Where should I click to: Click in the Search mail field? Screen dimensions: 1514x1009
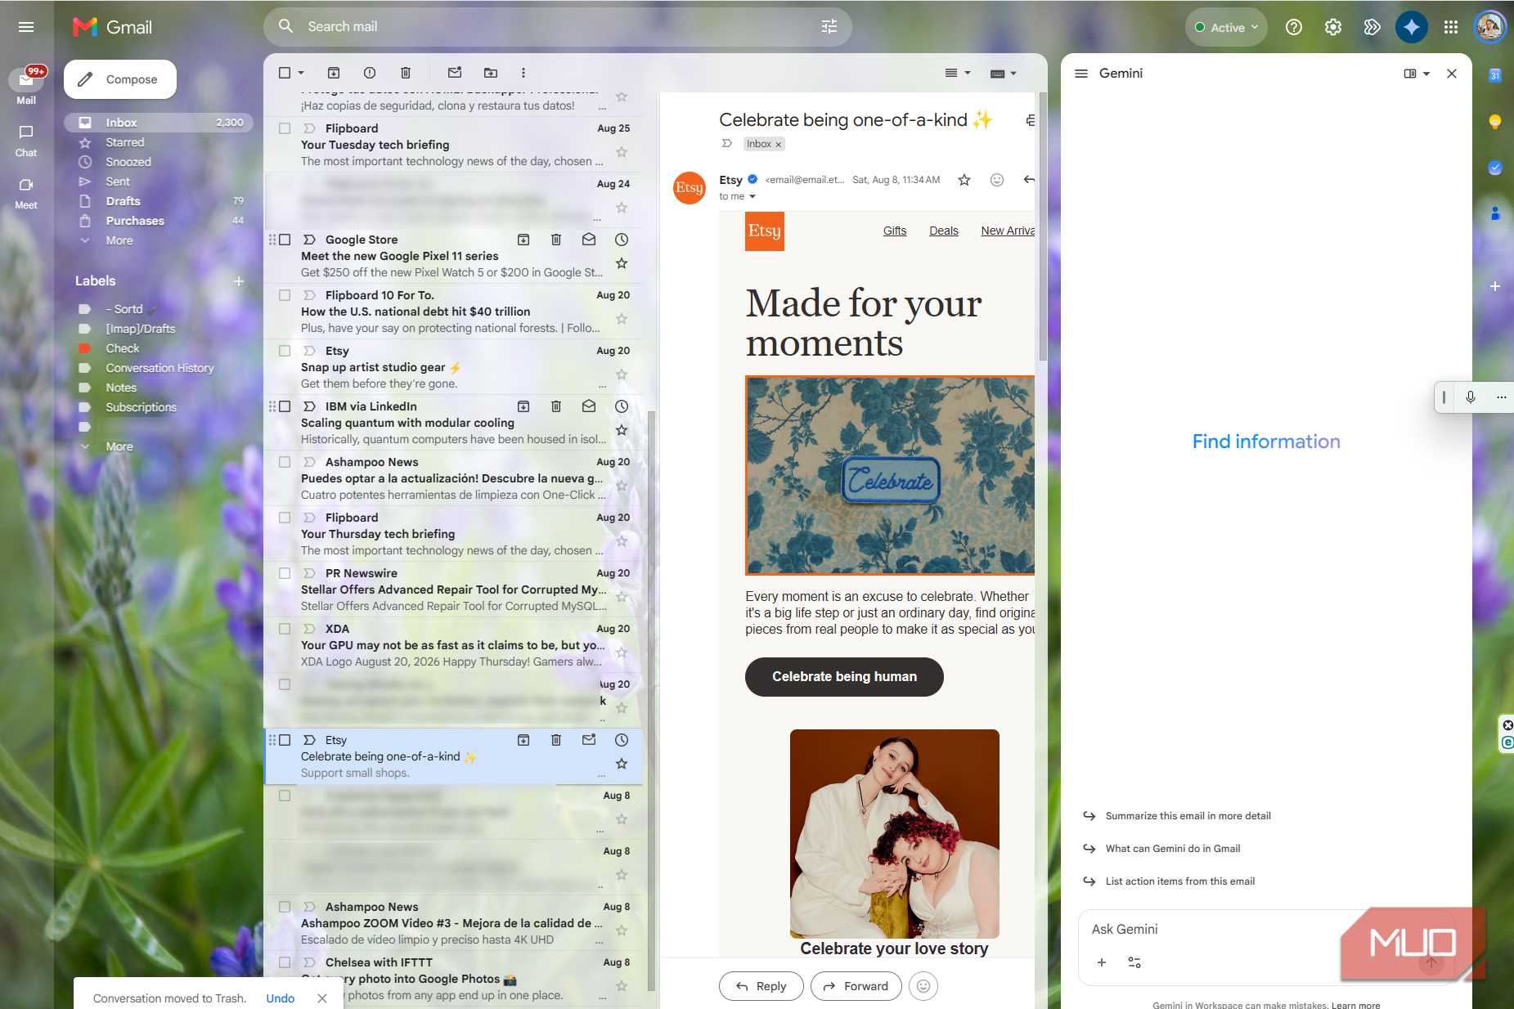point(556,27)
